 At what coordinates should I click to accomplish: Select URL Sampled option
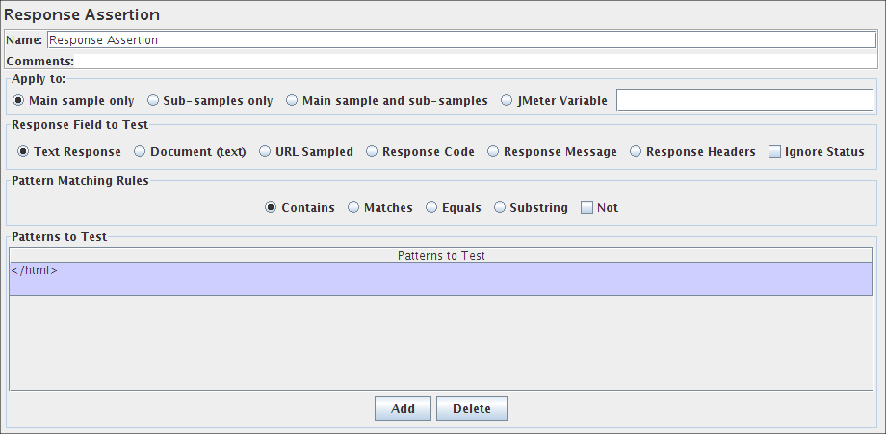click(x=265, y=151)
